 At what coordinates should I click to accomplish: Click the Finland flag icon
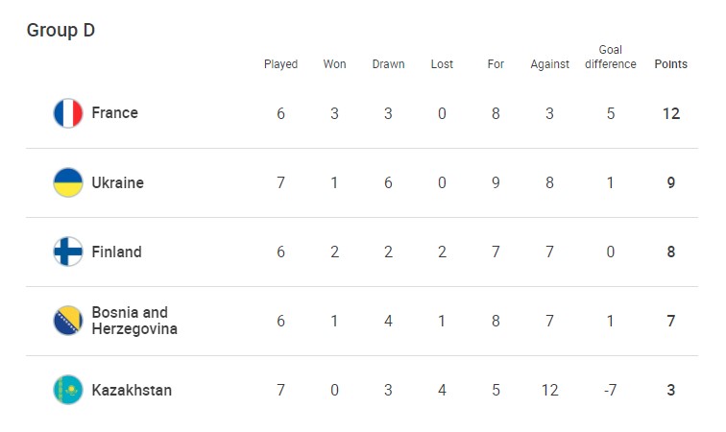pos(68,252)
